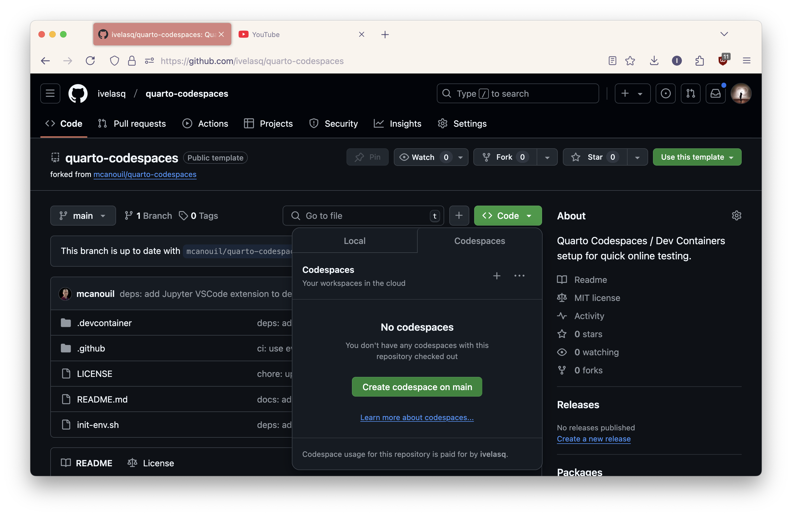
Task: Open the GitHub hamburger navigation menu
Action: pos(50,94)
